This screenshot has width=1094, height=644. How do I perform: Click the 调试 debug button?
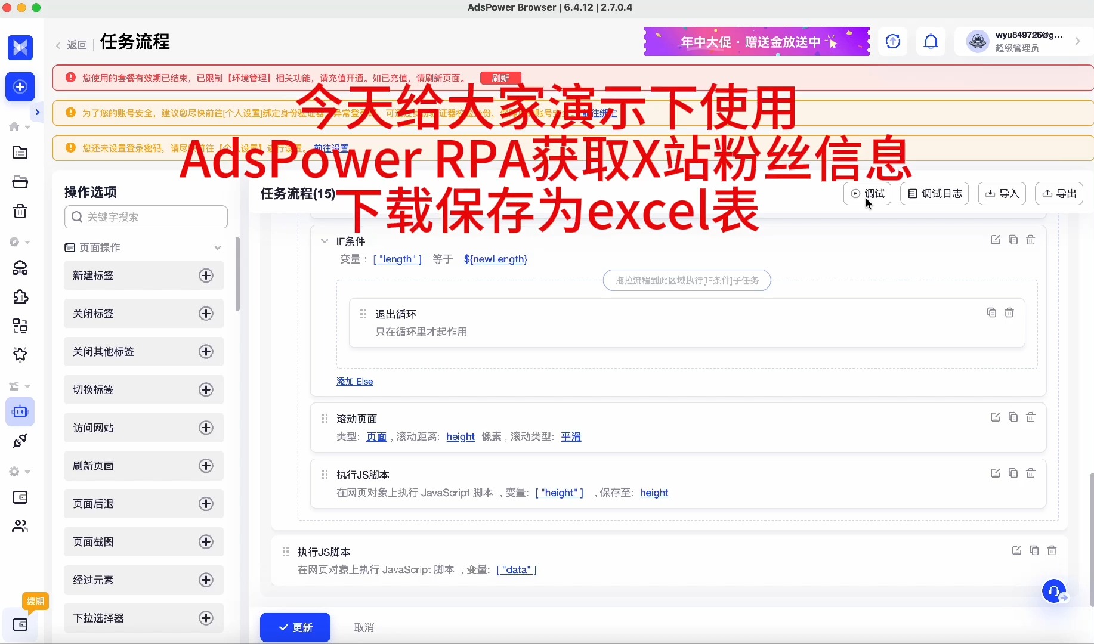coord(867,193)
